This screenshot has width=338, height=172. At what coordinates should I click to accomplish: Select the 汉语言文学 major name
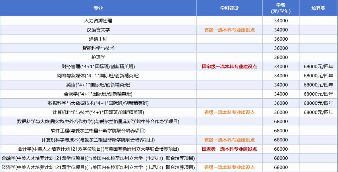(98, 30)
